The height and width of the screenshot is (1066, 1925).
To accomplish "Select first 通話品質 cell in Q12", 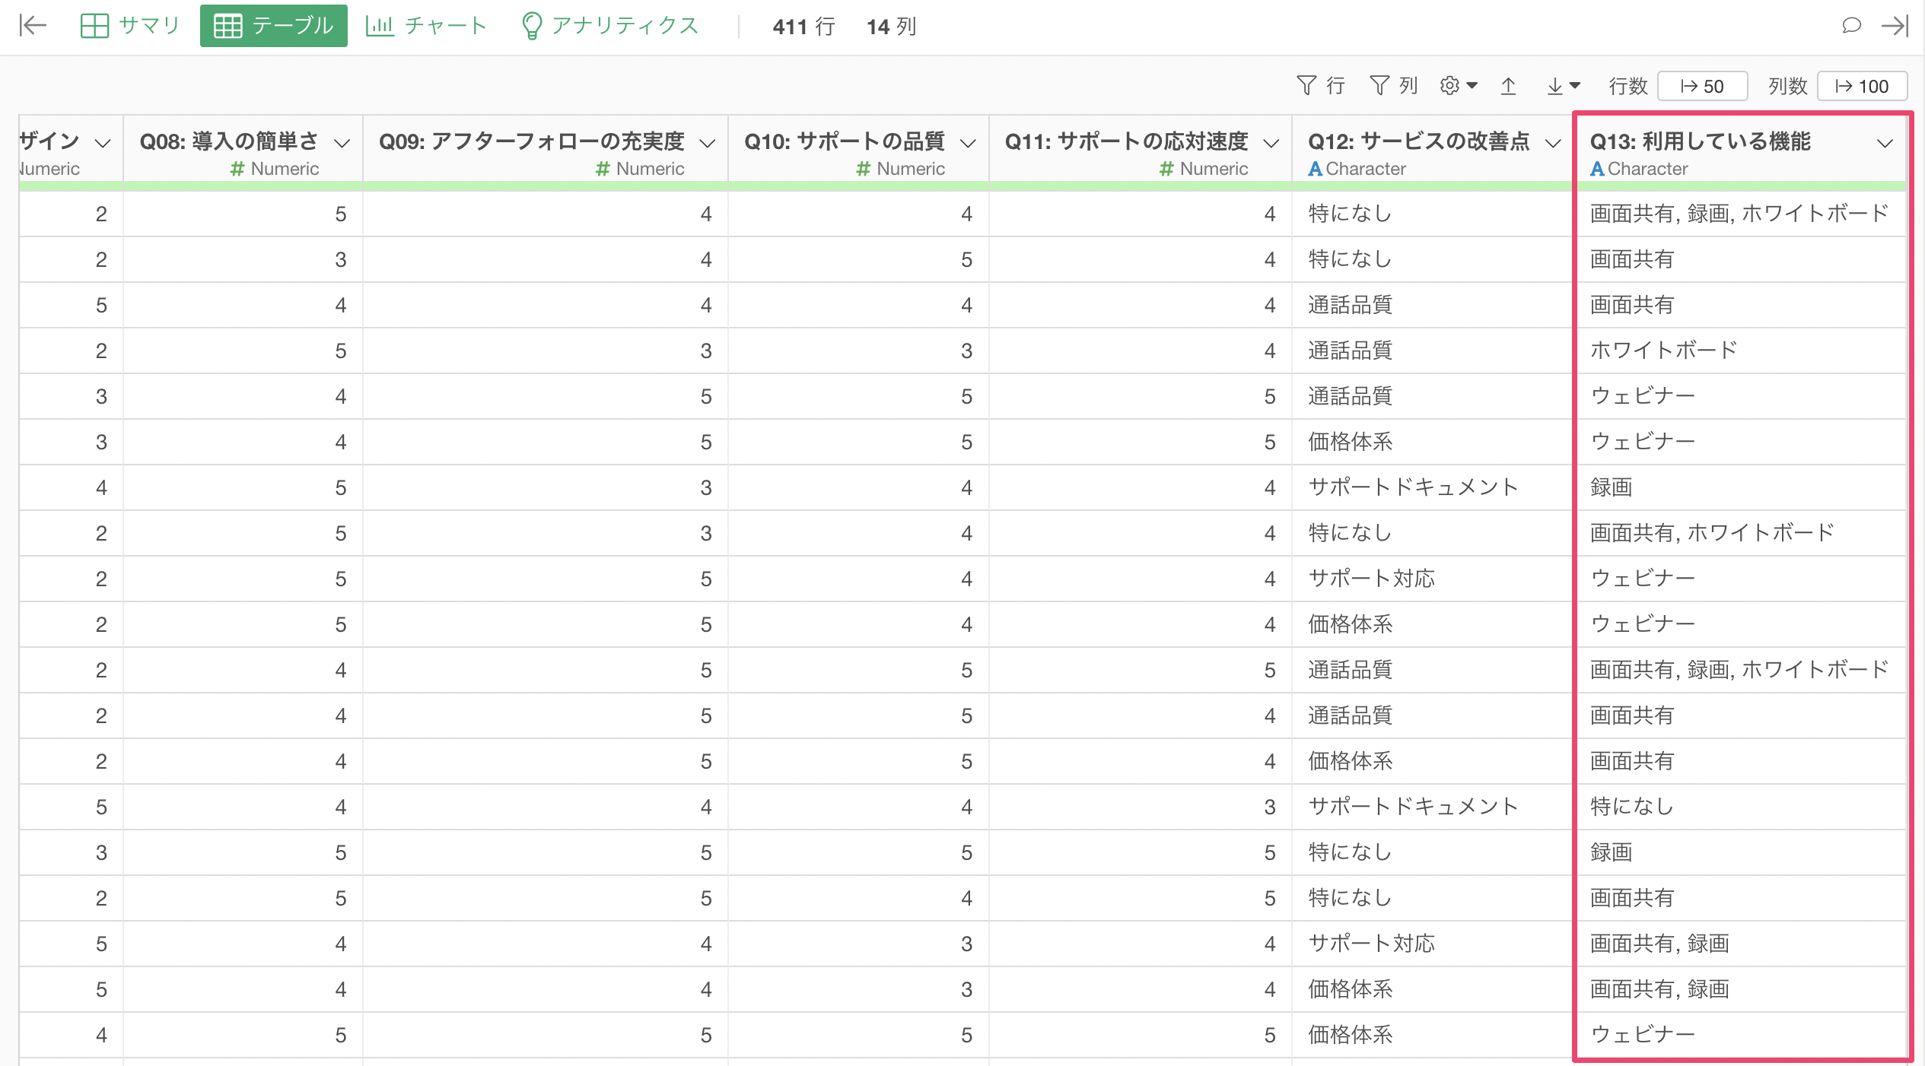I will [1432, 305].
